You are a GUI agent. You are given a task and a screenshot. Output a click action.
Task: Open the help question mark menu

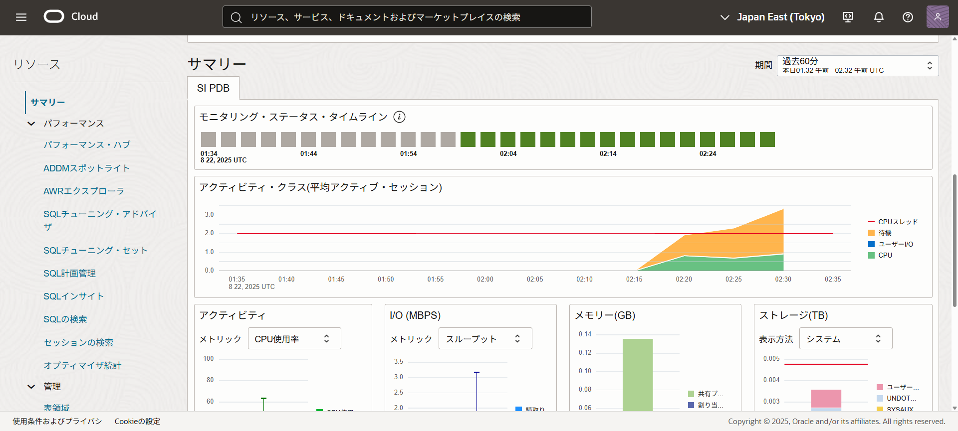pos(908,17)
